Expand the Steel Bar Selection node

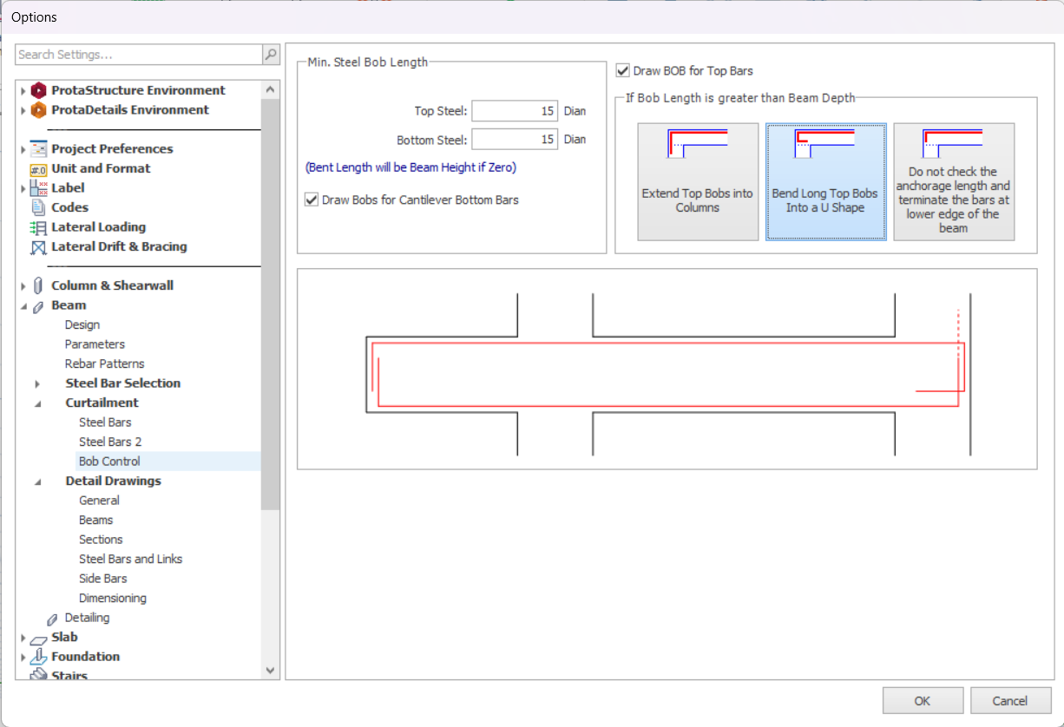pyautogui.click(x=37, y=383)
